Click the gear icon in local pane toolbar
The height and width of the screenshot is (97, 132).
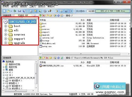click(58, 58)
